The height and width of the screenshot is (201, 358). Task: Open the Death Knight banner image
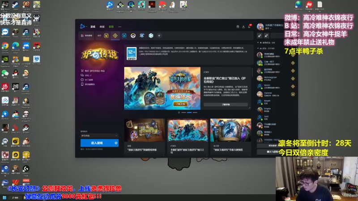(162, 88)
